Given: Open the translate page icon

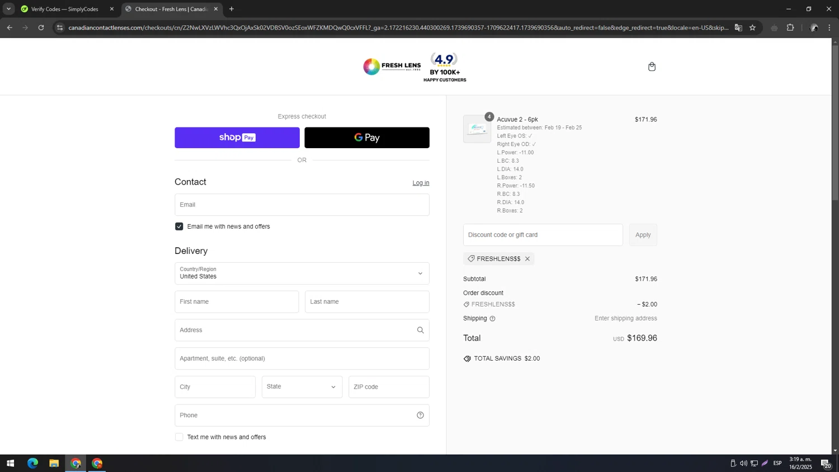Looking at the screenshot, I should (738, 27).
